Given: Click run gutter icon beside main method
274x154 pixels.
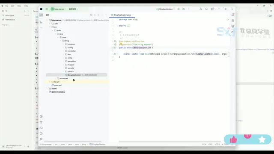Looking at the screenshot, I should (115, 54).
